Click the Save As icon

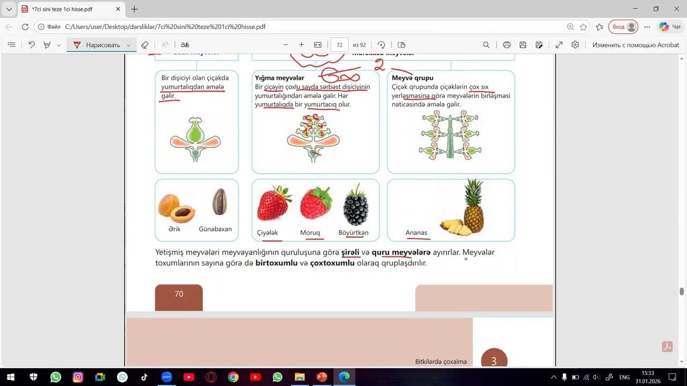[x=539, y=45]
